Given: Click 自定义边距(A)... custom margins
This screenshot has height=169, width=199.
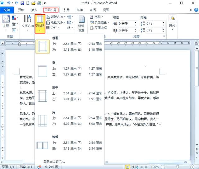Looking at the screenshot, I should 54,162.
